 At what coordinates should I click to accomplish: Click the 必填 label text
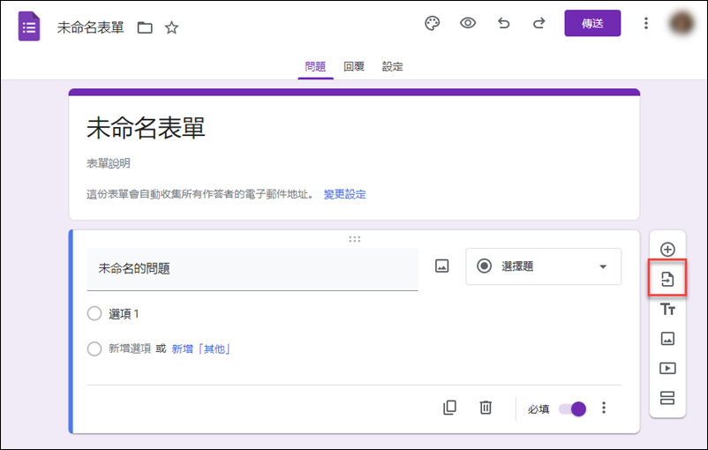point(539,409)
